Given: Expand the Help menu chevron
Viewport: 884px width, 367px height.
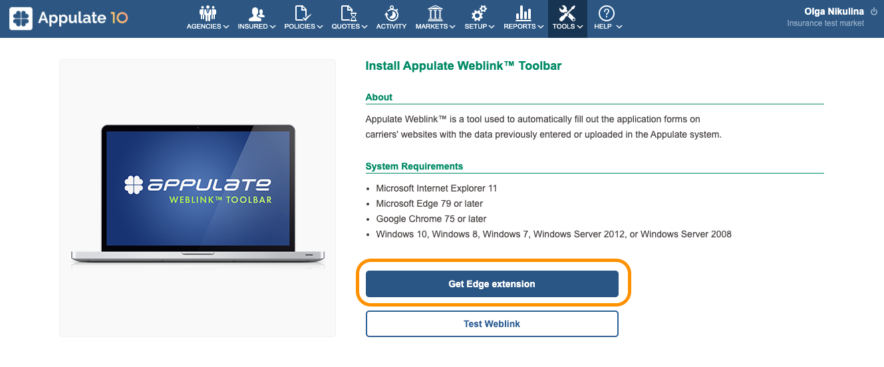Looking at the screenshot, I should pyautogui.click(x=619, y=27).
